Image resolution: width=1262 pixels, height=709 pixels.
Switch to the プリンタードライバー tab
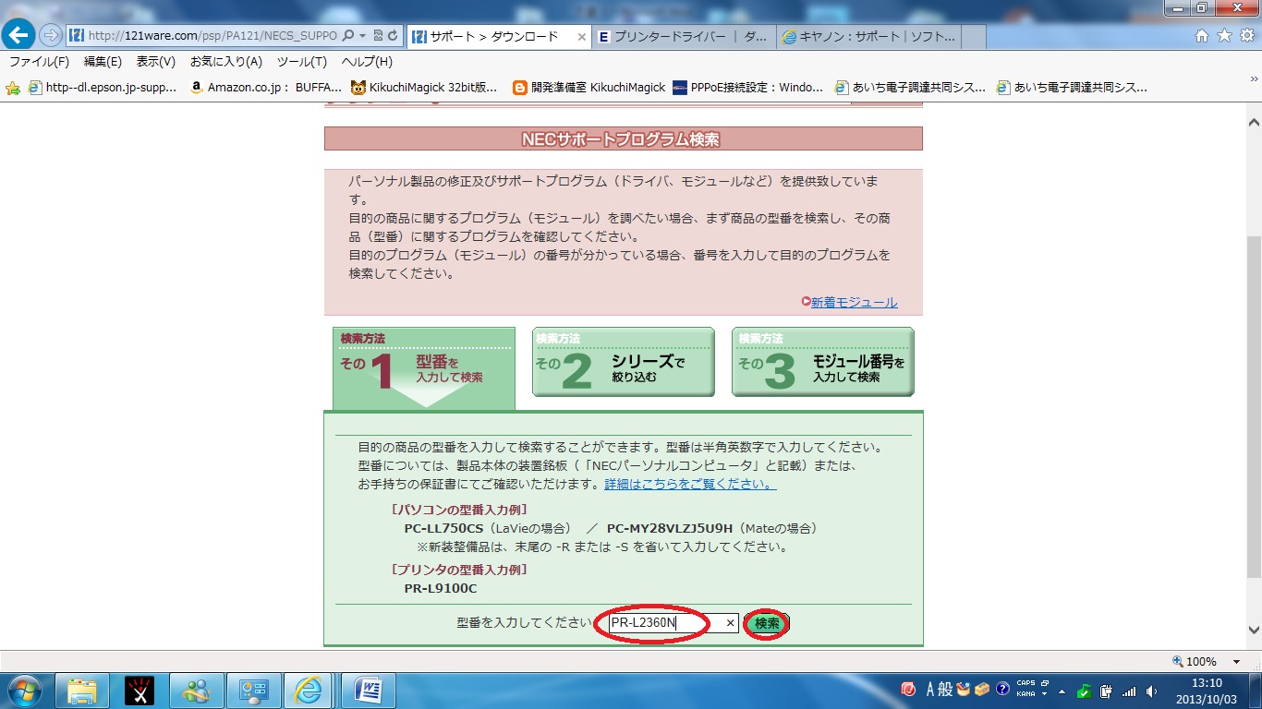685,37
